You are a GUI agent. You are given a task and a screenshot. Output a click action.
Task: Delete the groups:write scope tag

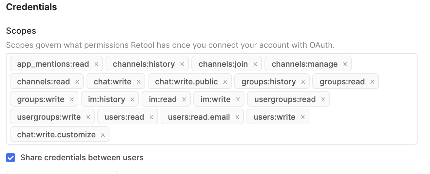(x=72, y=99)
